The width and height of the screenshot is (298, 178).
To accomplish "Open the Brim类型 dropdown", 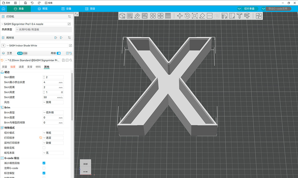I will [53, 113].
